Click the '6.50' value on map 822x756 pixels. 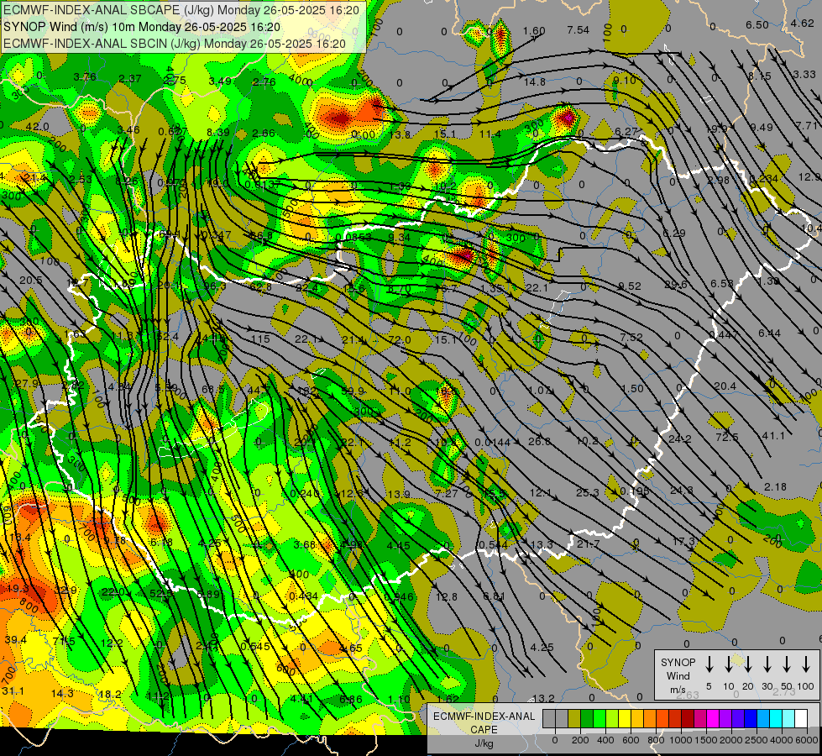pos(757,24)
